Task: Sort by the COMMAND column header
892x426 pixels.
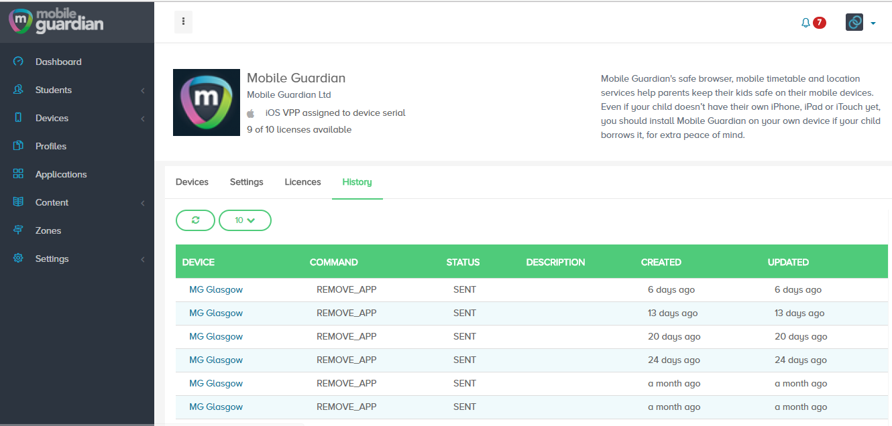Action: click(334, 263)
